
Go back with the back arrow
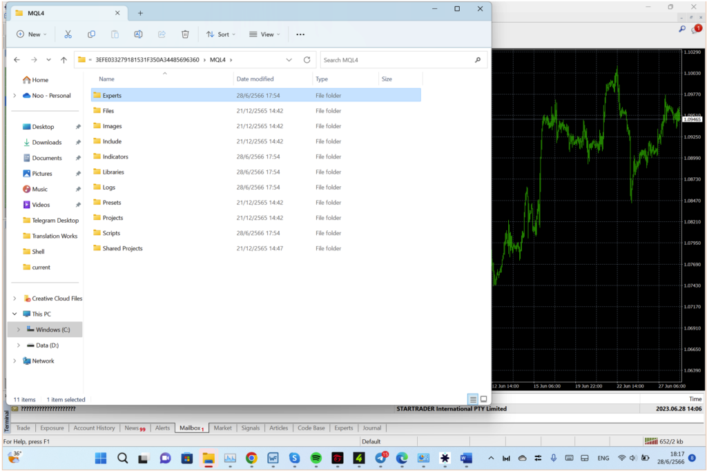click(x=17, y=59)
